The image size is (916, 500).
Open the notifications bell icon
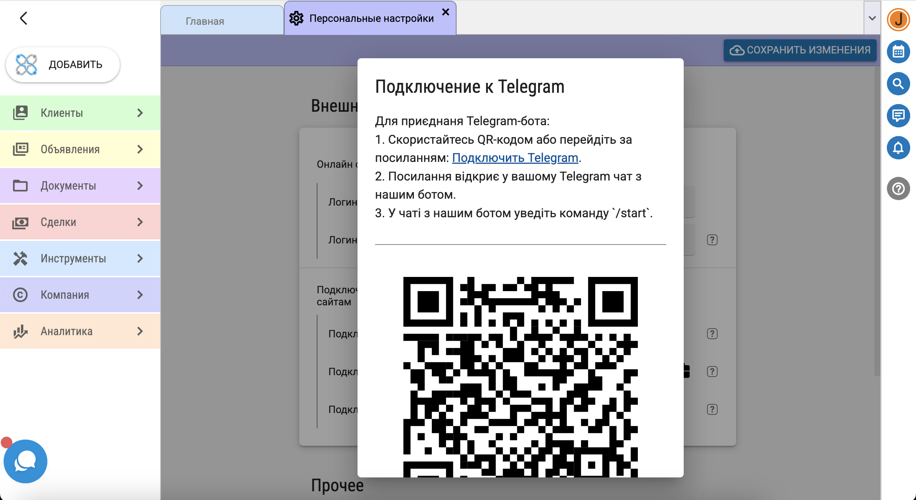(898, 148)
